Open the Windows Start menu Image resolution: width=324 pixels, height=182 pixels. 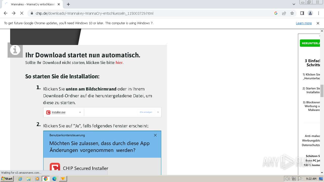[7, 178]
